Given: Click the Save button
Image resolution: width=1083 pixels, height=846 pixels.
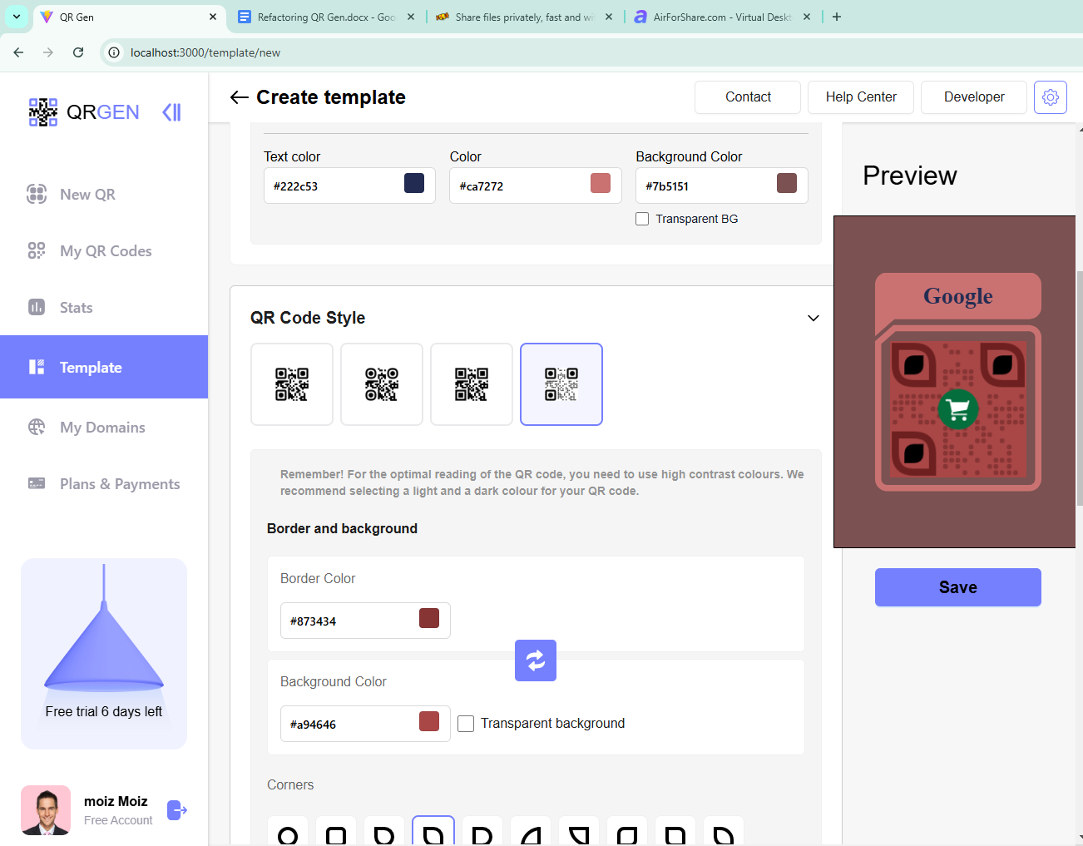Looking at the screenshot, I should 957,587.
